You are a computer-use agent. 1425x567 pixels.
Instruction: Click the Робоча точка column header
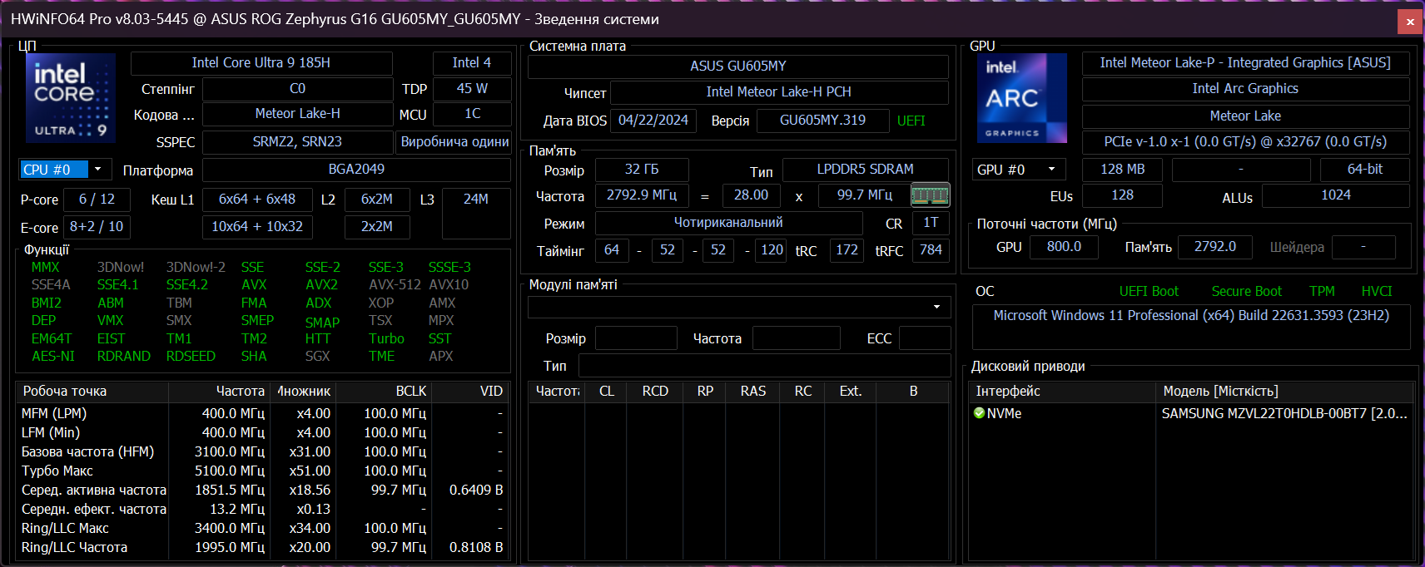[x=92, y=392]
